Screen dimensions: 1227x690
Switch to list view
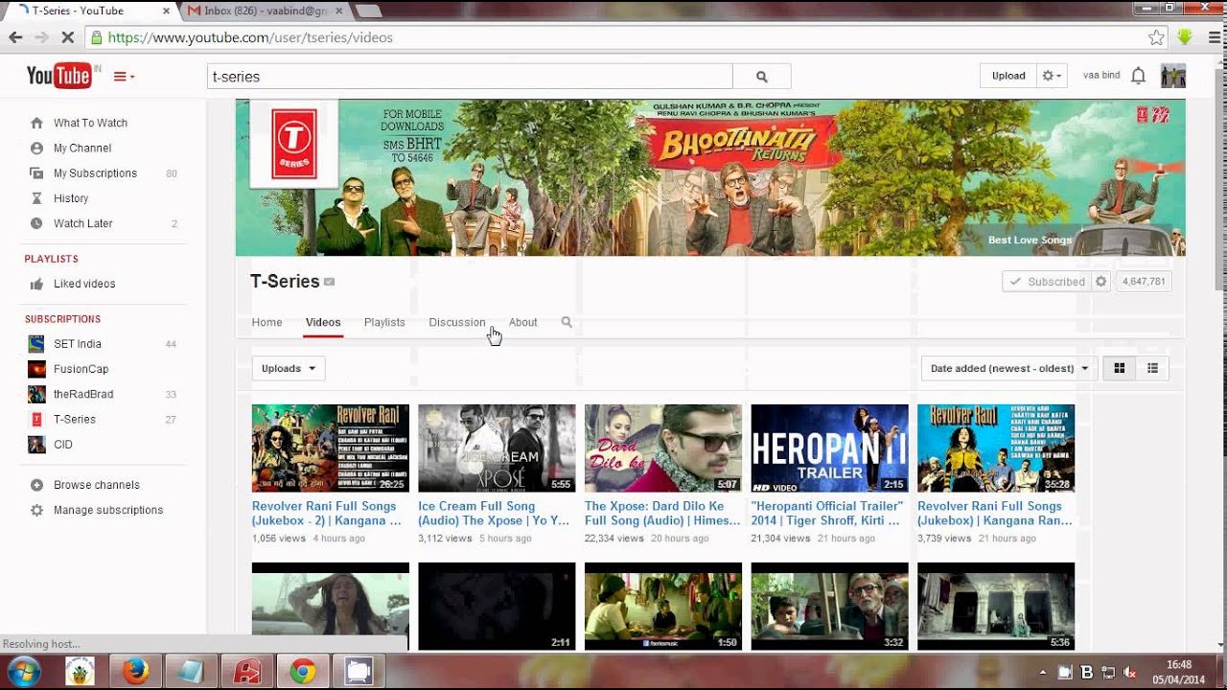pos(1152,368)
